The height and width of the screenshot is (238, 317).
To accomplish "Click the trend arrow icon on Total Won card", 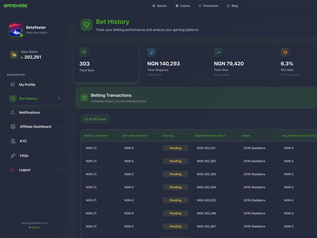I will (x=219, y=53).
